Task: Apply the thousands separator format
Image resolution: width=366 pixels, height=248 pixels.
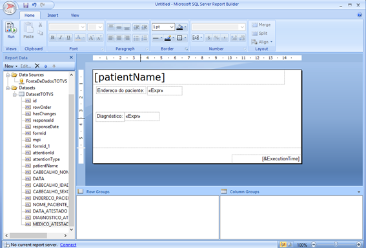Action: [225, 37]
